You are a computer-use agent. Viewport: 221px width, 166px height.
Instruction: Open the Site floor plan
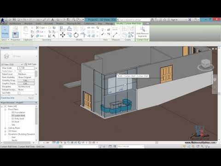[13, 125]
